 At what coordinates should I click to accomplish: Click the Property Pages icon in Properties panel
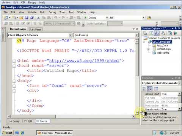156,89
